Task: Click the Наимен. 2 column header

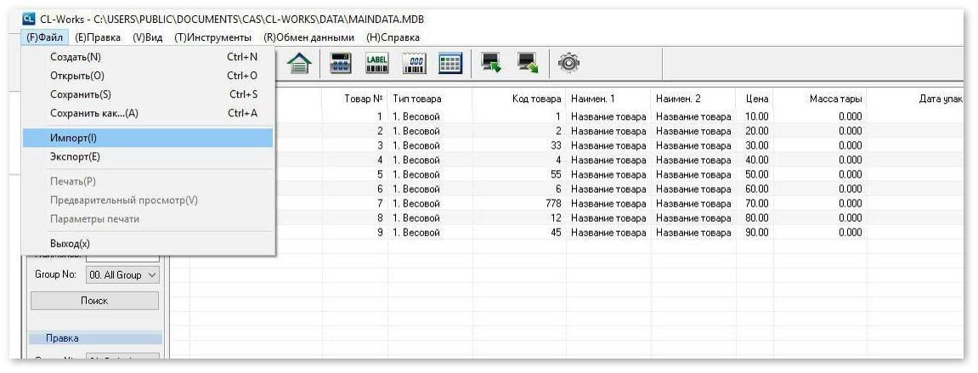Action: (x=693, y=99)
